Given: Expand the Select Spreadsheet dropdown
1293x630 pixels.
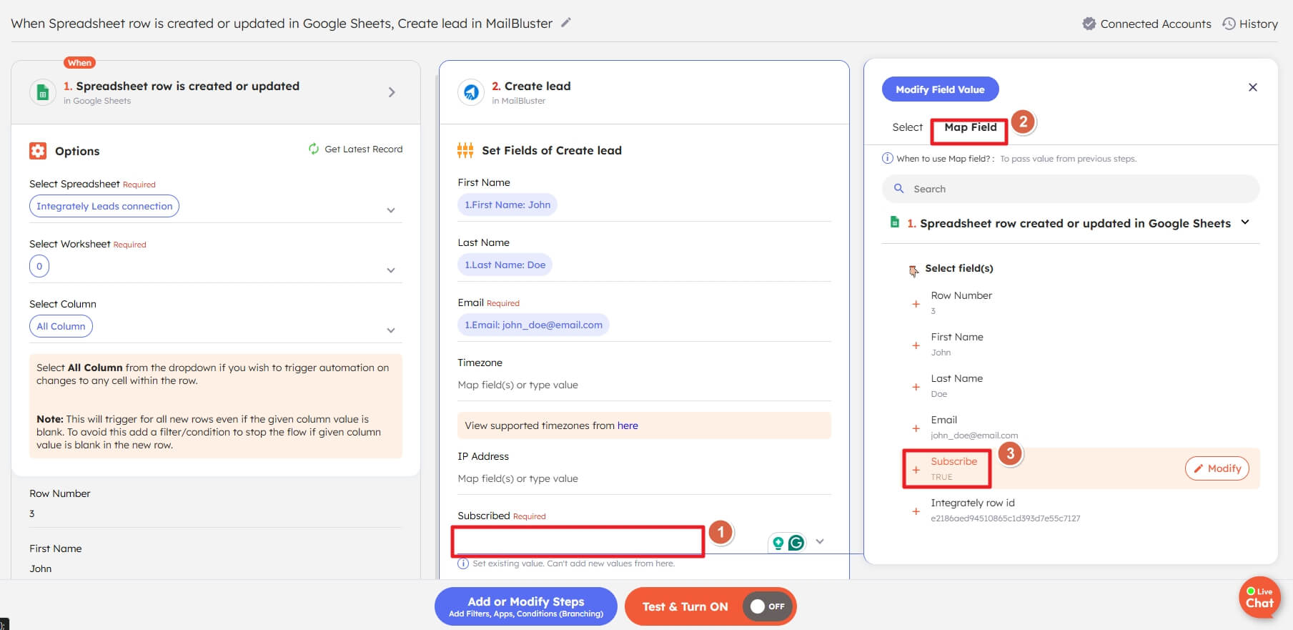Looking at the screenshot, I should tap(391, 210).
